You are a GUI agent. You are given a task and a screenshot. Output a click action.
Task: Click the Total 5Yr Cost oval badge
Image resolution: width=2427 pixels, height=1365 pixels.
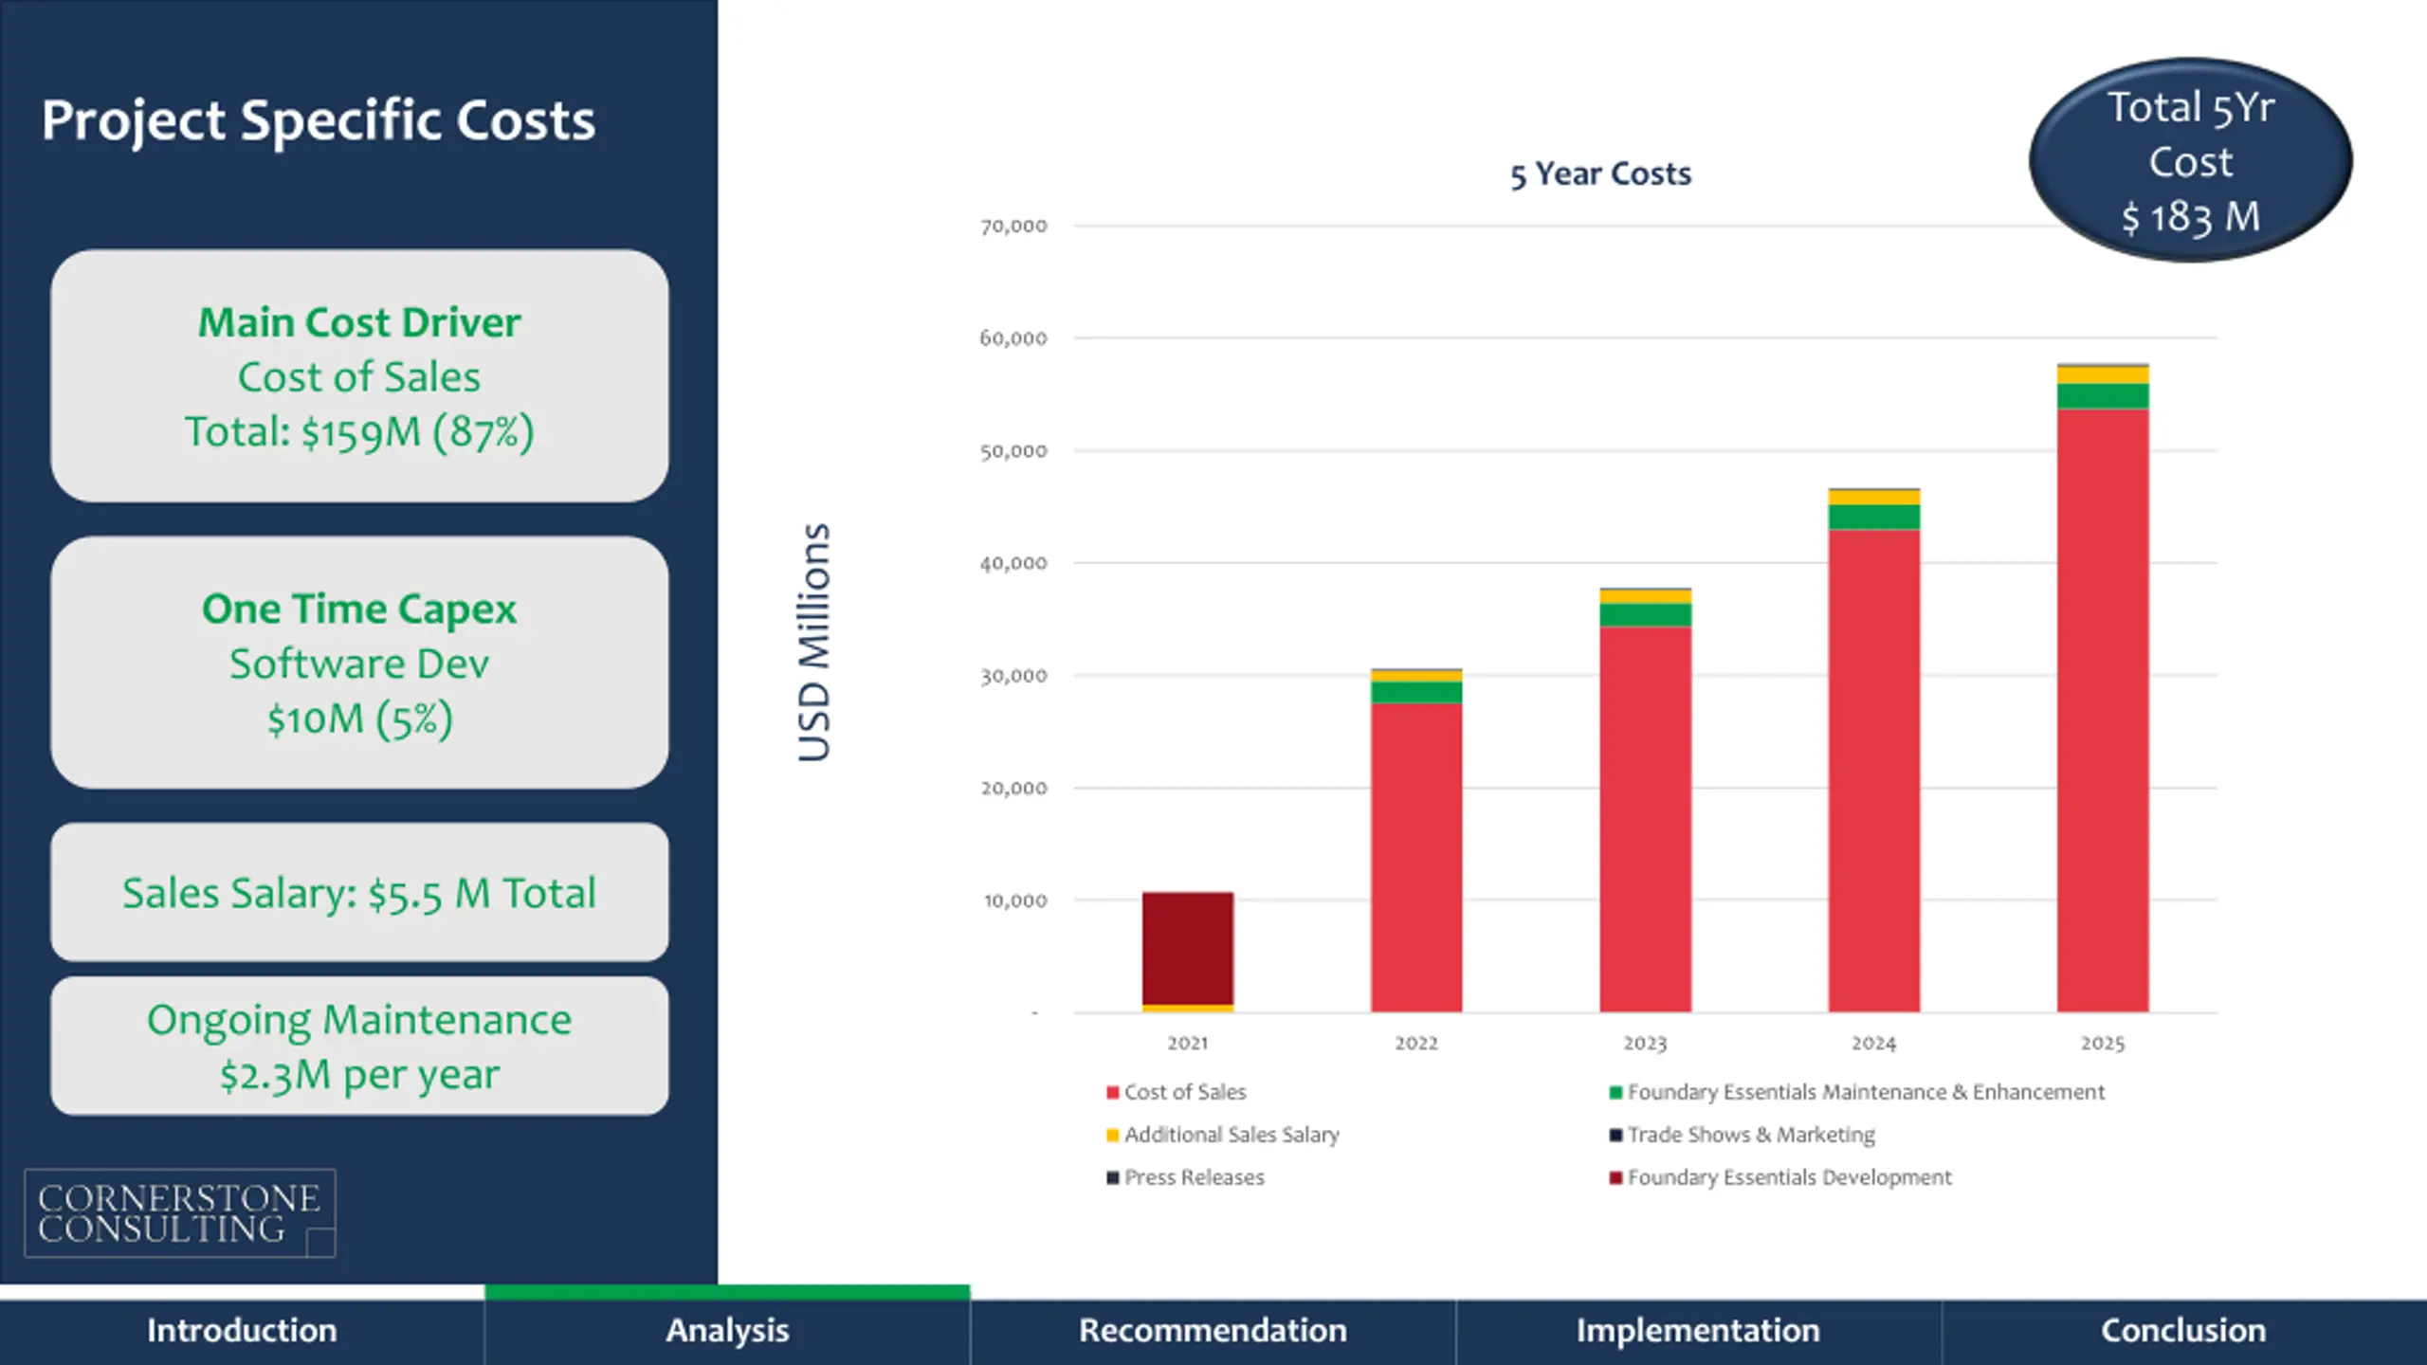[2191, 161]
